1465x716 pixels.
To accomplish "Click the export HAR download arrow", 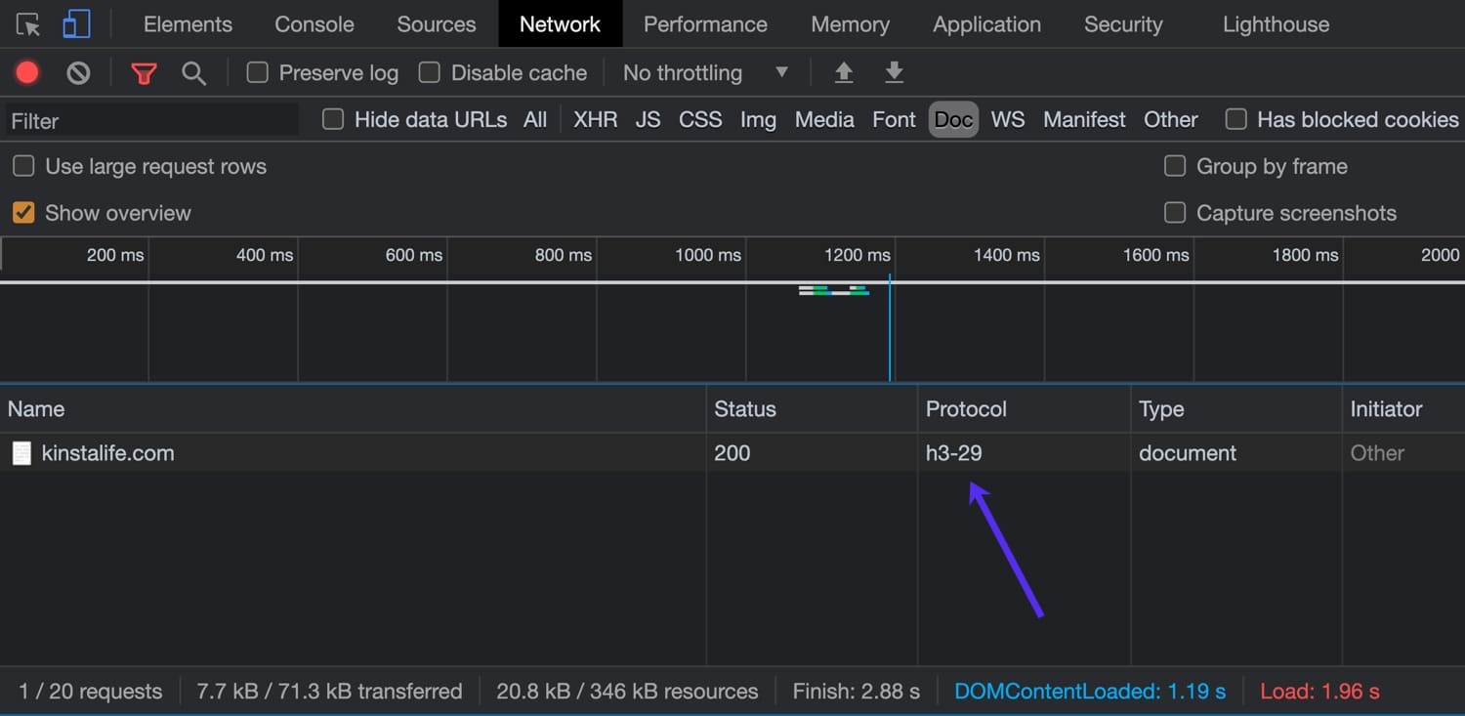I will (894, 72).
